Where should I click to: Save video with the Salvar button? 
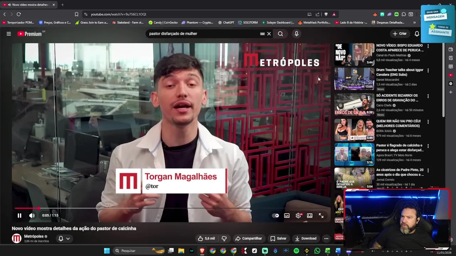278,239
